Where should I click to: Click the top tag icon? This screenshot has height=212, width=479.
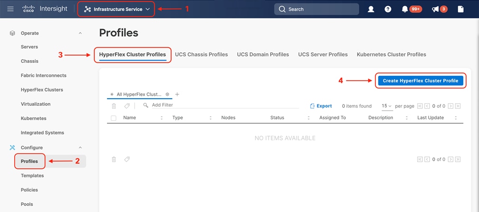pyautogui.click(x=127, y=106)
